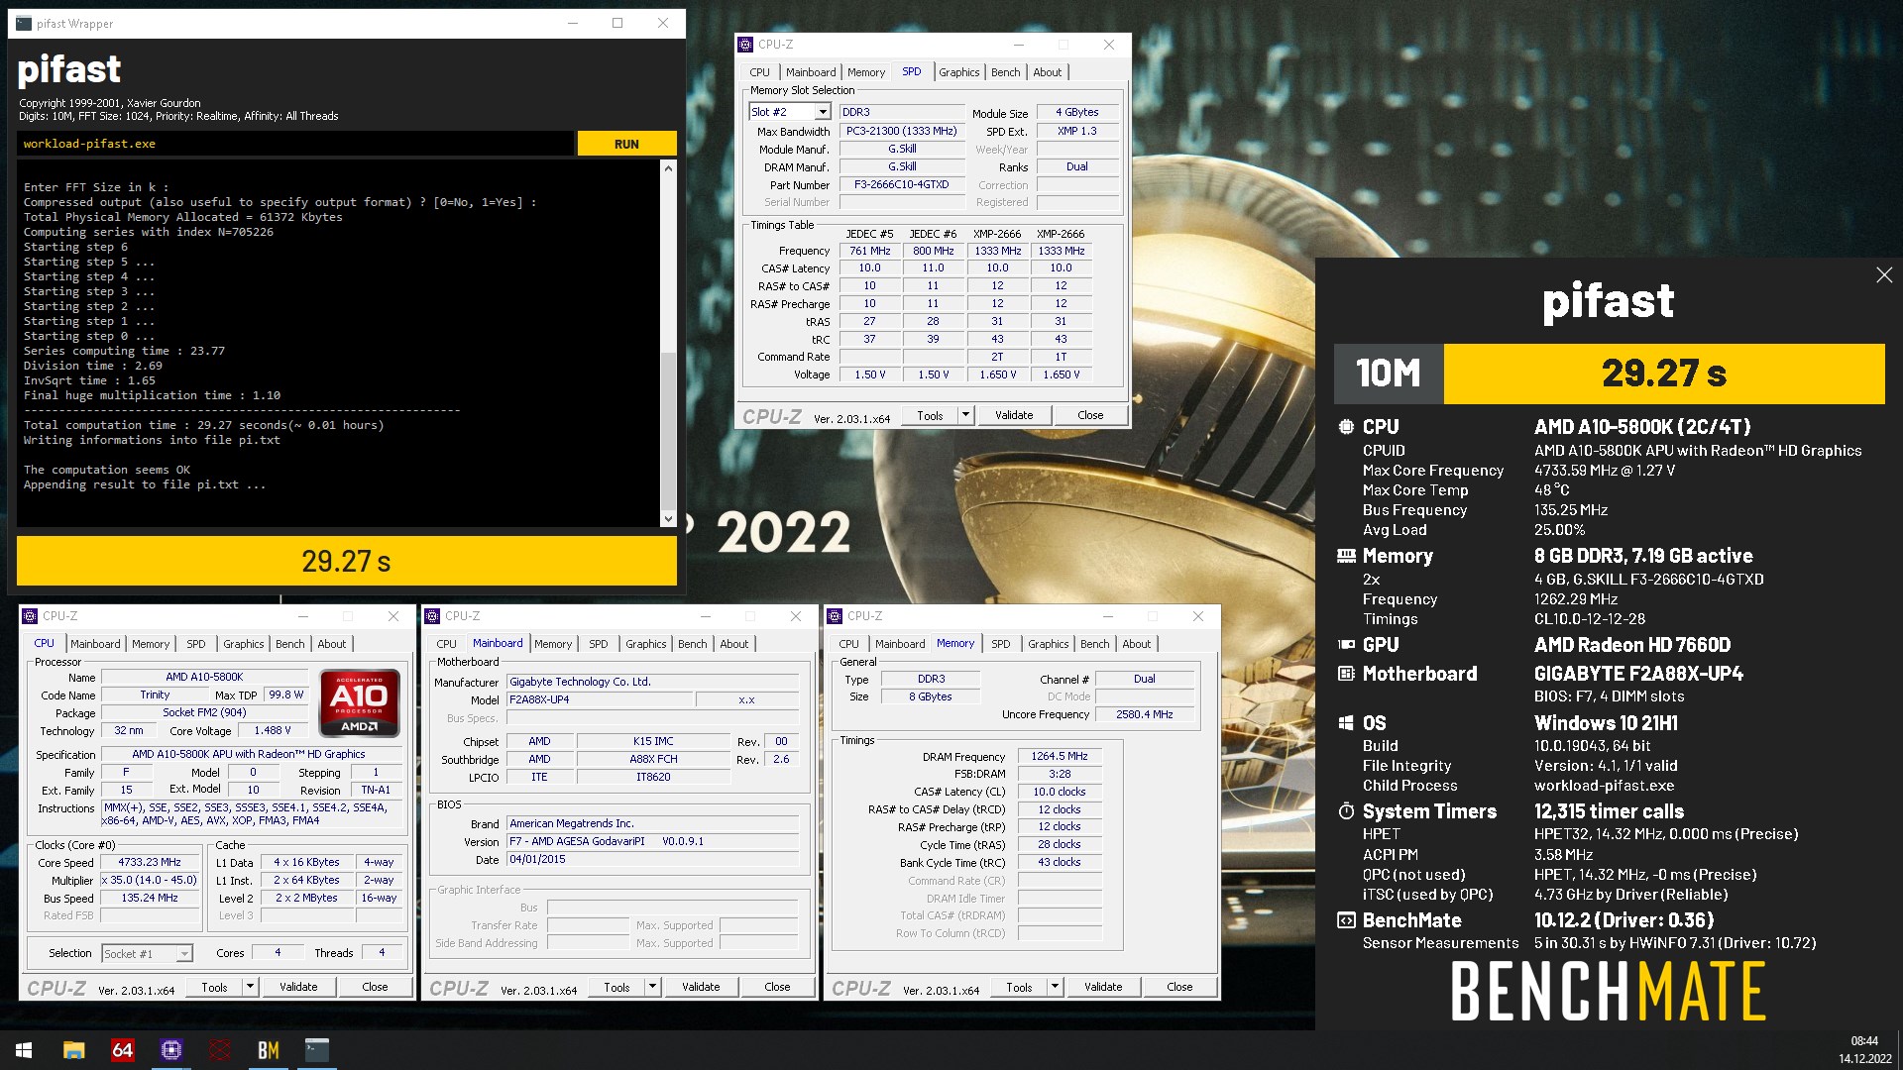Image resolution: width=1903 pixels, height=1070 pixels.
Task: Click the CPU chip icon in BenchMate panel
Action: [1346, 427]
